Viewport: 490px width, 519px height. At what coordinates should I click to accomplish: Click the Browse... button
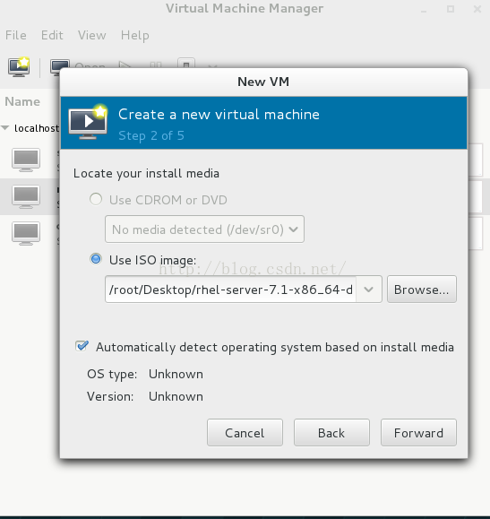[x=422, y=290]
